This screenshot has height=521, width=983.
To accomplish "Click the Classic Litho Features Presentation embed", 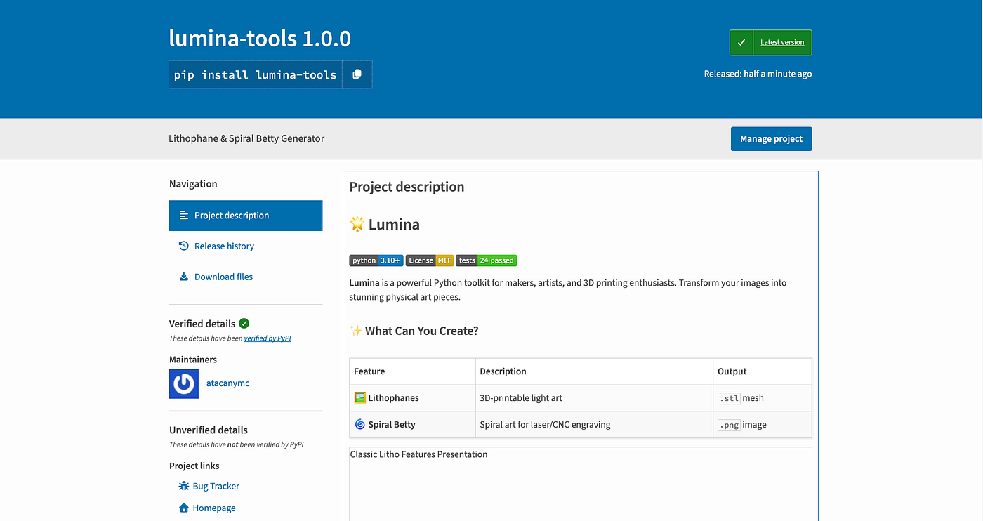I will 581,484.
